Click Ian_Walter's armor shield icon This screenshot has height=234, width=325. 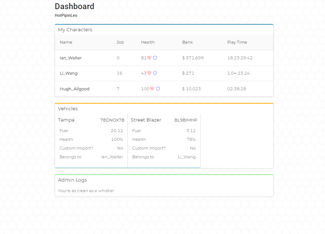(155, 58)
